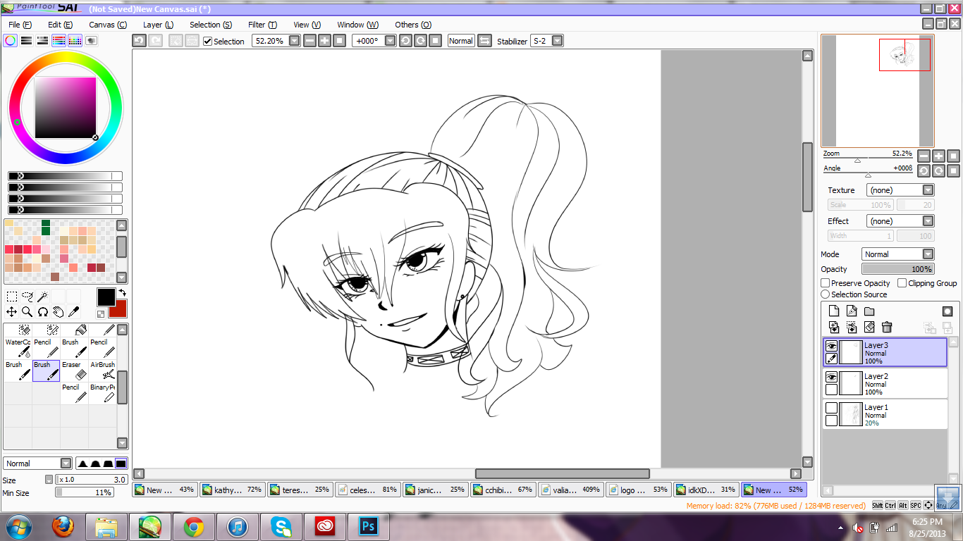Image resolution: width=963 pixels, height=541 pixels.
Task: Choose the WaterColor brush tool
Action: point(18,348)
